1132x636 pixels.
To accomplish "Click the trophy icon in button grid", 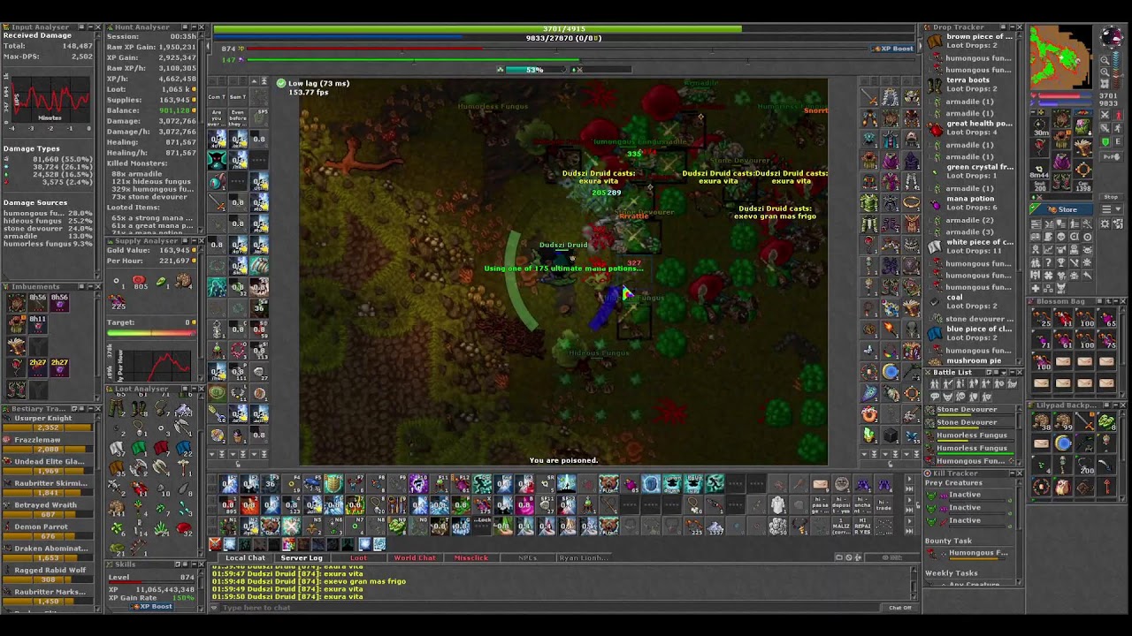I will pos(1061,262).
